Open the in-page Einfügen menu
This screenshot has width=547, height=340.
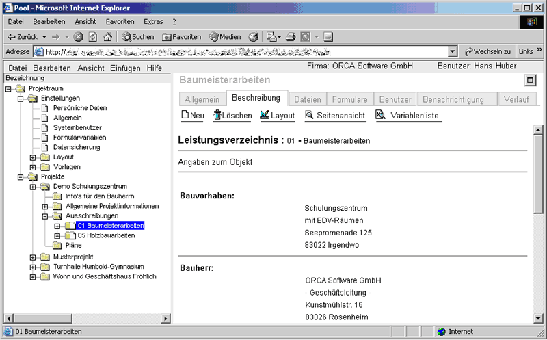click(x=125, y=68)
